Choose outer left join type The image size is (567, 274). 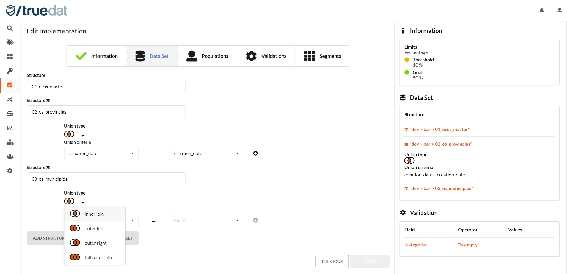click(x=94, y=228)
